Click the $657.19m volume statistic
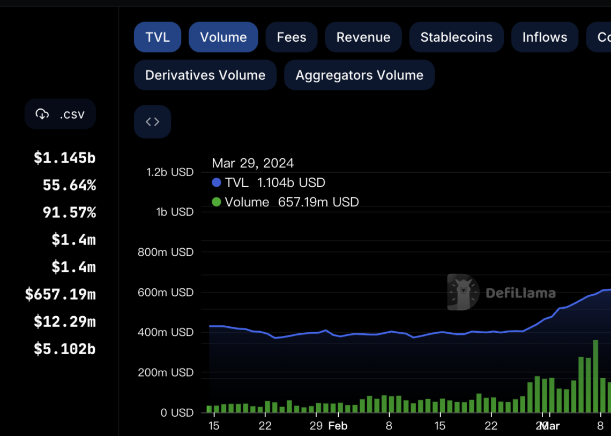 60,294
